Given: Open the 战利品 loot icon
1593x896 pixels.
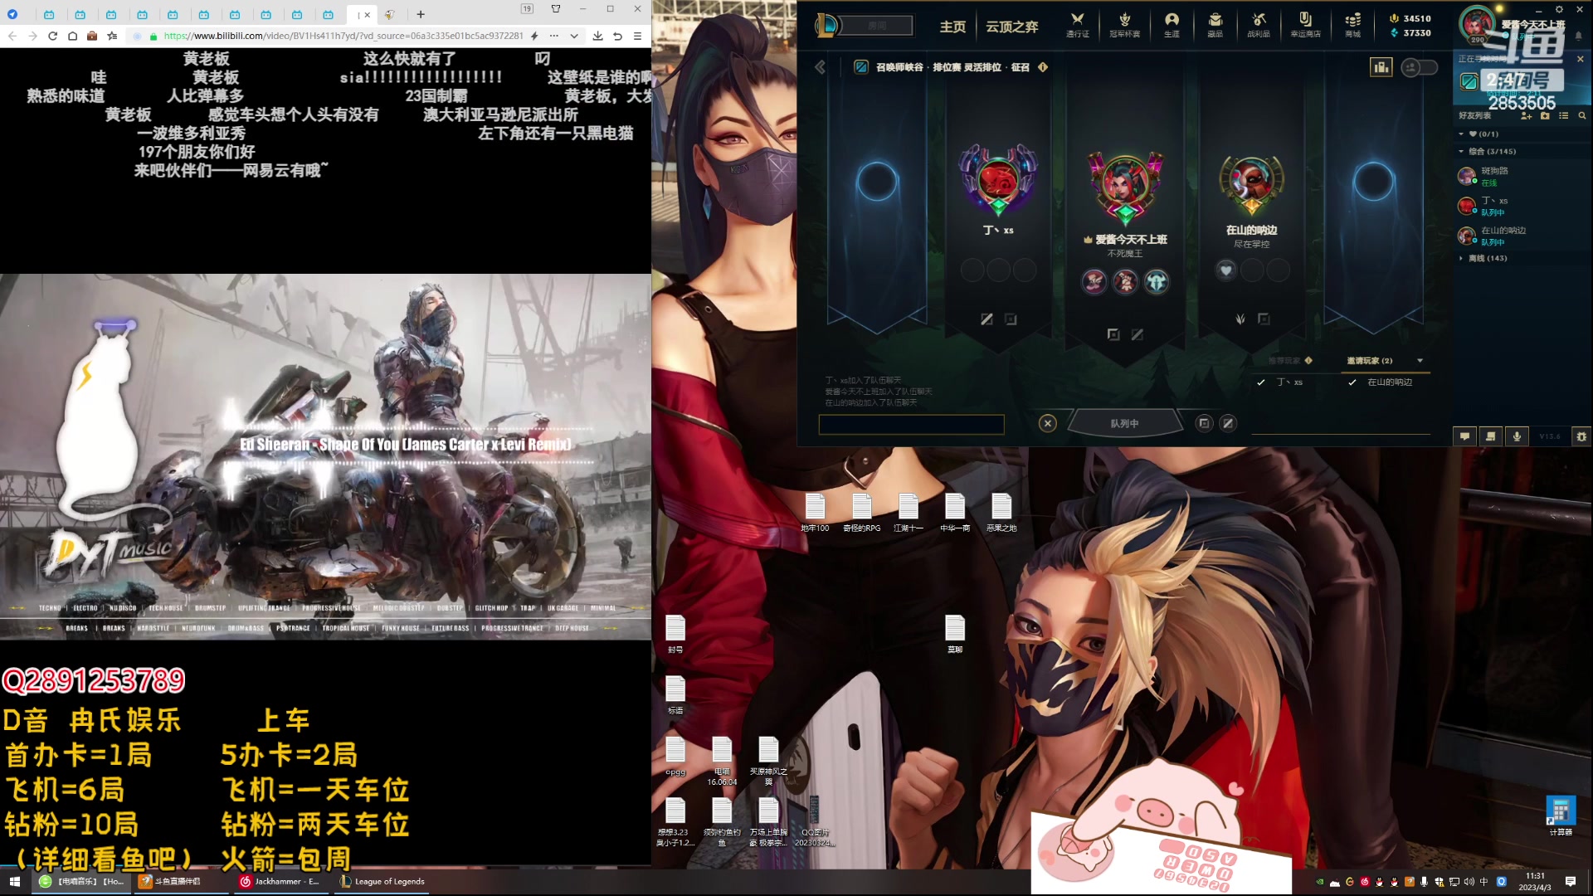Looking at the screenshot, I should pyautogui.click(x=1259, y=24).
